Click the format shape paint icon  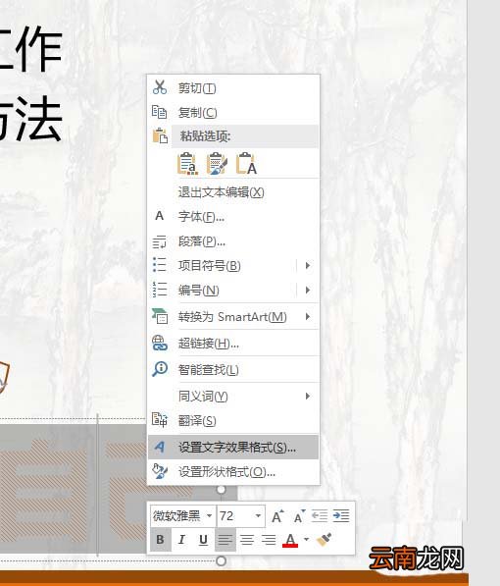(160, 471)
